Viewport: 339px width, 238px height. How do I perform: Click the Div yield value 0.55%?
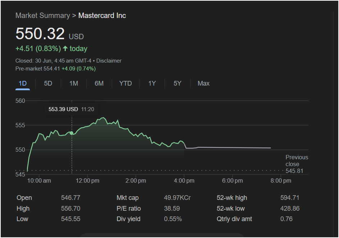(x=173, y=219)
